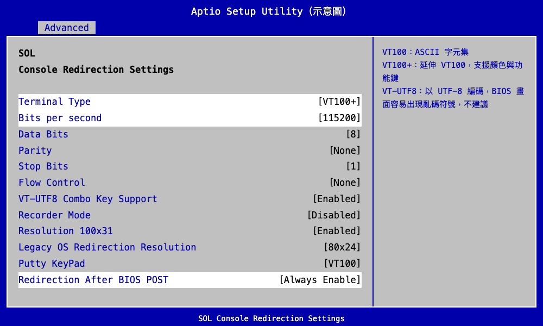Click the VT-UTF8 help description line
Image resolution: width=543 pixels, height=326 pixels.
click(x=453, y=98)
